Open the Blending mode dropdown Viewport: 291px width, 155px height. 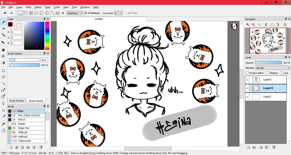coord(273,68)
